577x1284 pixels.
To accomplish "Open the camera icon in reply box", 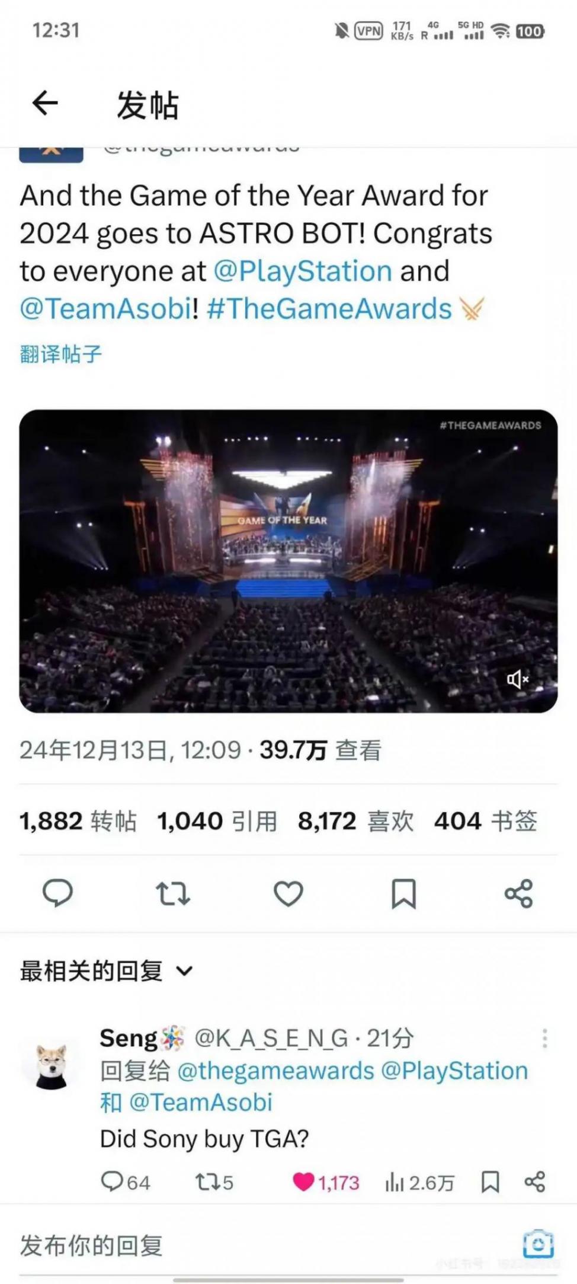I will (538, 1244).
